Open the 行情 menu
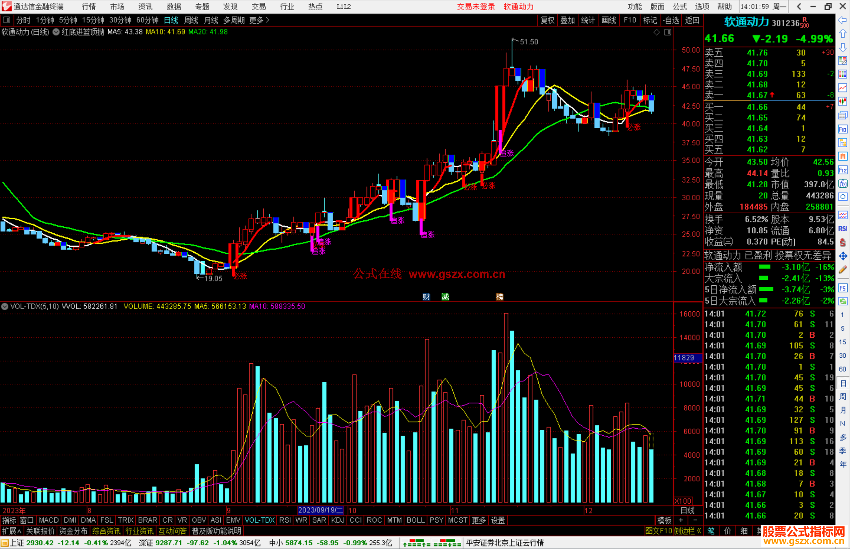This screenshot has width=850, height=549. [x=89, y=6]
